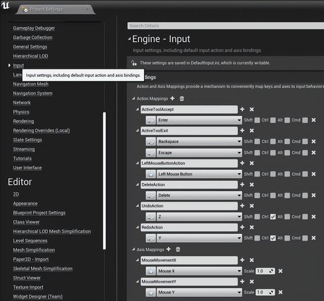Viewport: 324px width, 301px height.
Task: Adjust Mouse Y Scale value field
Action: (265, 292)
